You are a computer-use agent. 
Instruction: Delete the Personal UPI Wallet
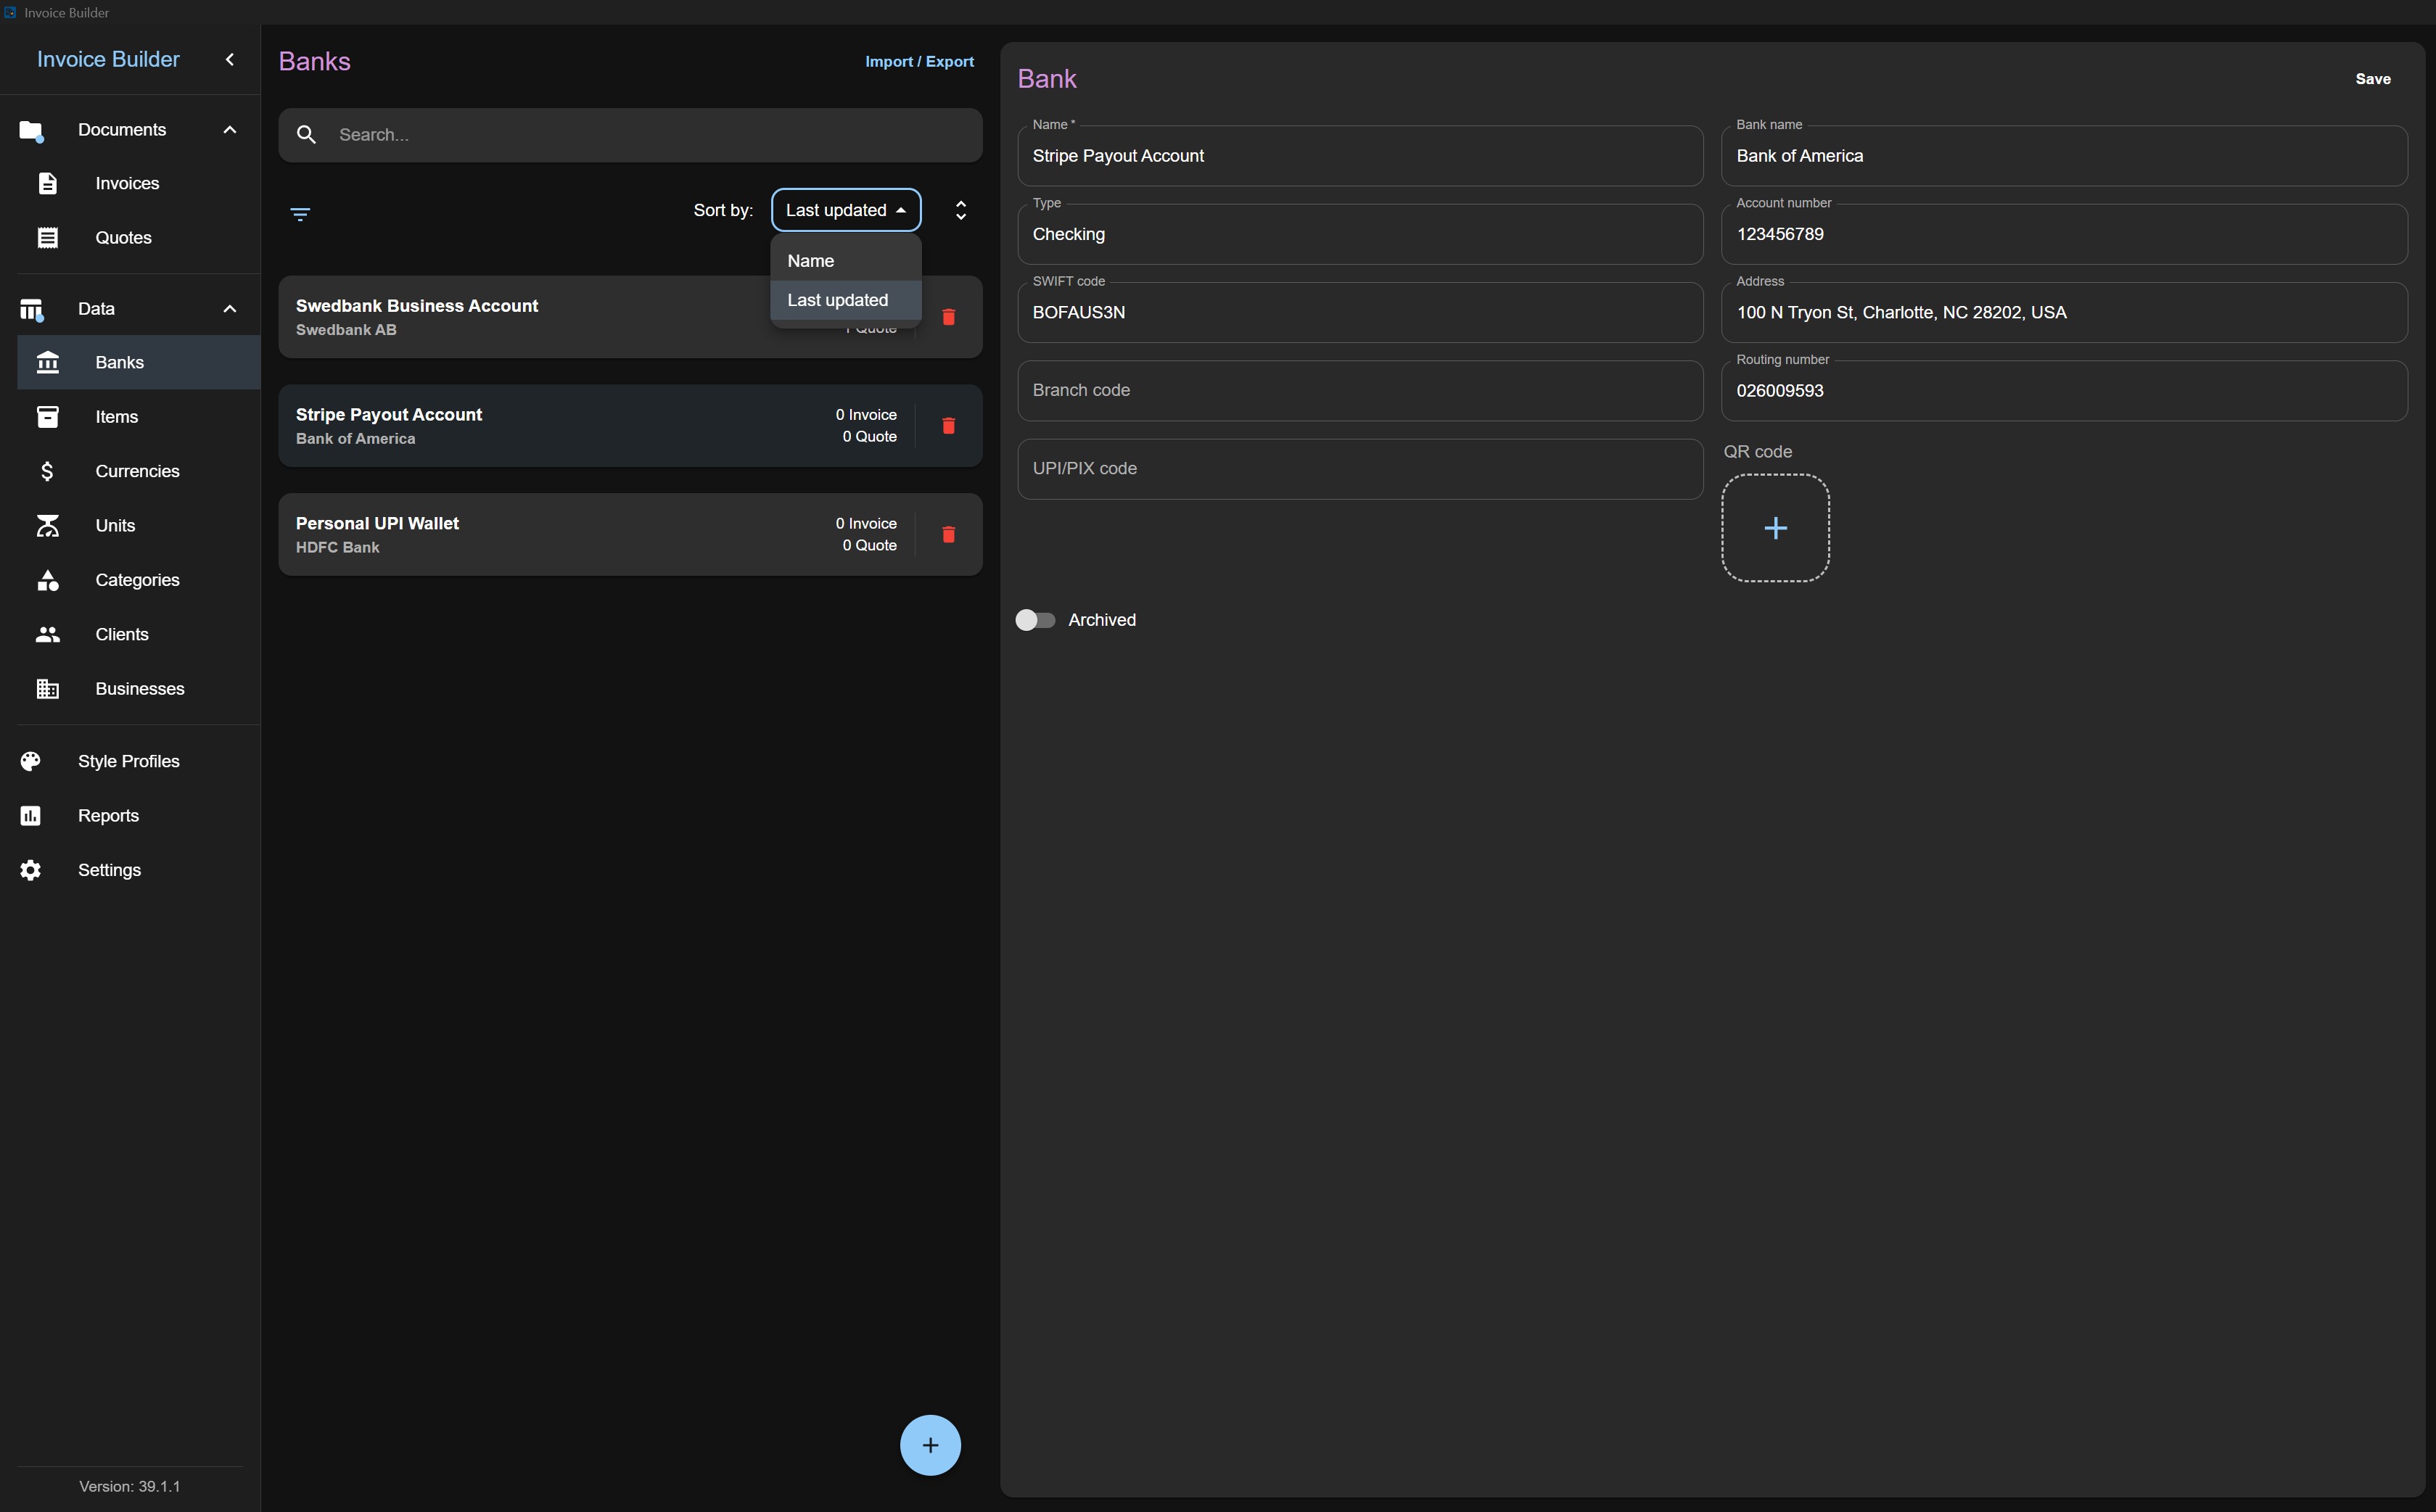(948, 534)
